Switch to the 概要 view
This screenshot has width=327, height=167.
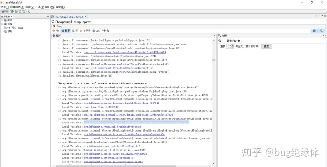66,31
